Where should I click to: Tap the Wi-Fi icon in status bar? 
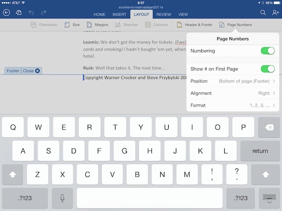[x=23, y=3]
